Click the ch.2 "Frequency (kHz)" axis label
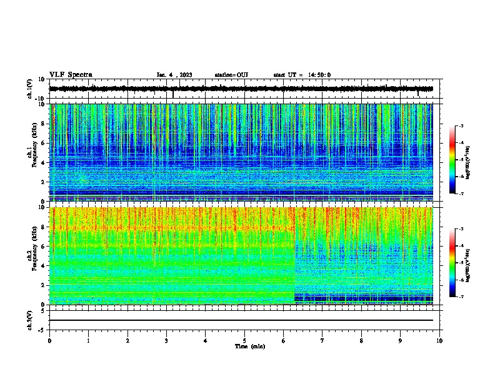Image resolution: width=495 pixels, height=382 pixels. point(34,248)
